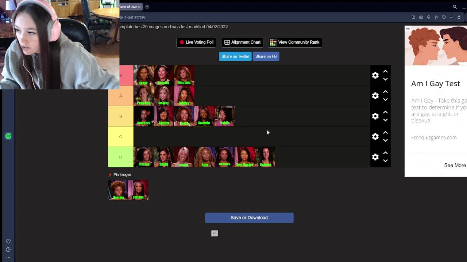The height and width of the screenshot is (262, 467).
Task: Select the Peaches image in A tier
Action: (144, 96)
